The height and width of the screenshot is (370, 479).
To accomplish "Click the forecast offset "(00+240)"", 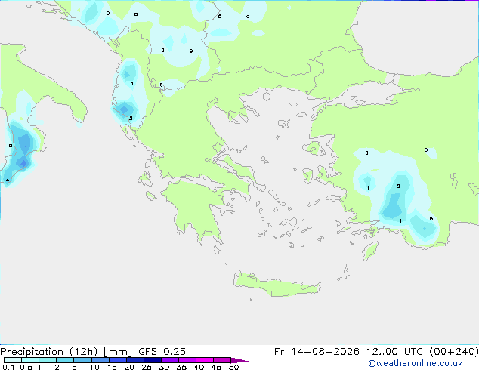I will click(454, 352).
